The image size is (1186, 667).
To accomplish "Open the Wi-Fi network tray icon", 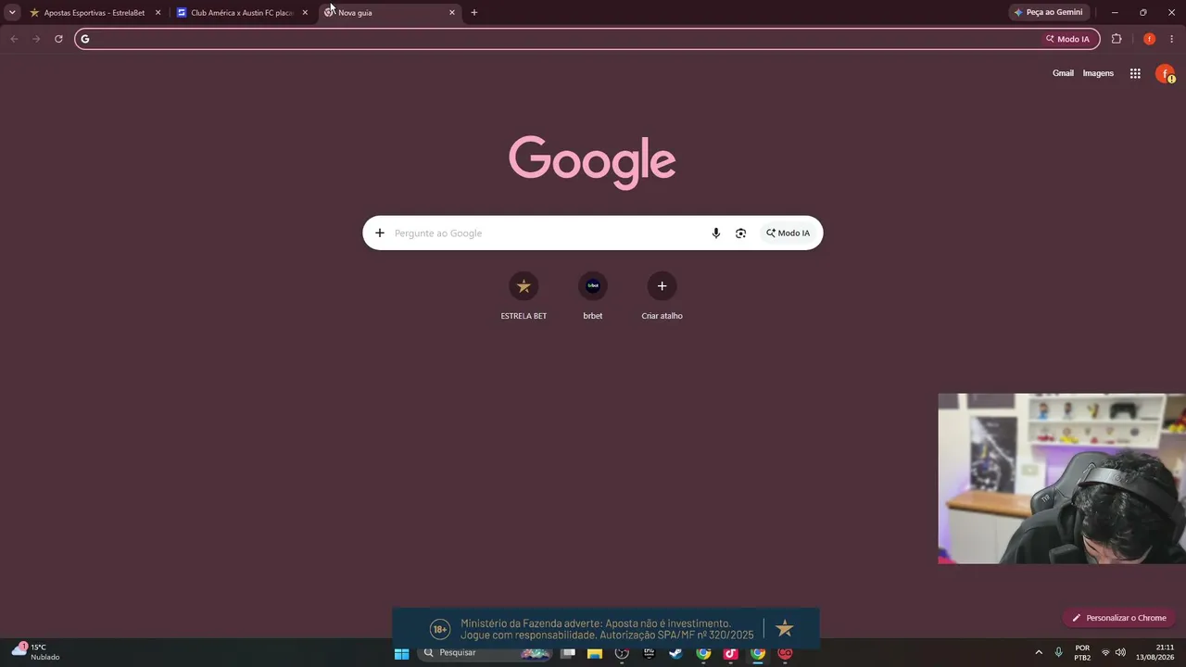I will [x=1105, y=653].
